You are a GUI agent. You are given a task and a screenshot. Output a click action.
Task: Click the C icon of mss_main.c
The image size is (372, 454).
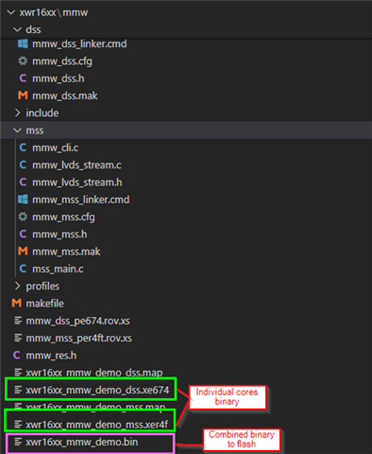coord(23,269)
